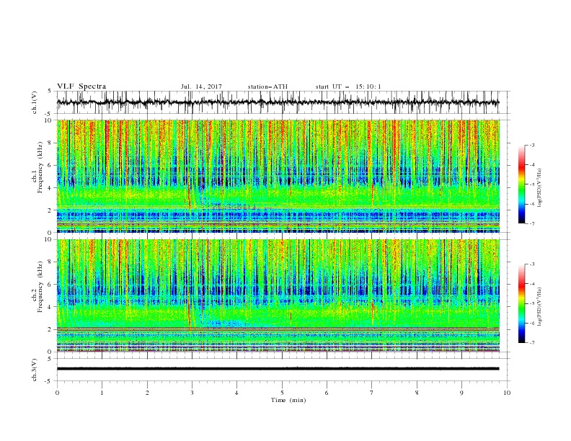
Task: Click the "8" tick on the time axis
Action: pos(417,393)
